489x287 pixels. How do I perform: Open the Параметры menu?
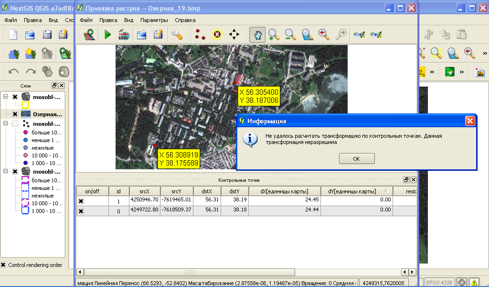[154, 20]
